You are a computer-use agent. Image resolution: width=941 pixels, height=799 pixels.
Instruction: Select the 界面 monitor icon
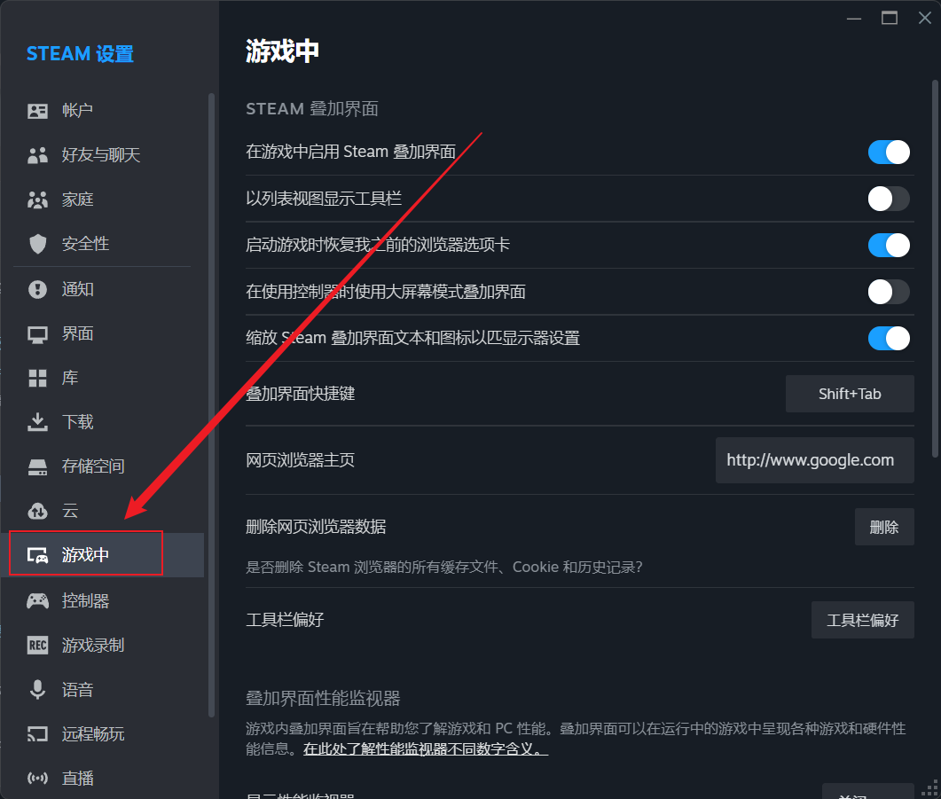click(37, 334)
